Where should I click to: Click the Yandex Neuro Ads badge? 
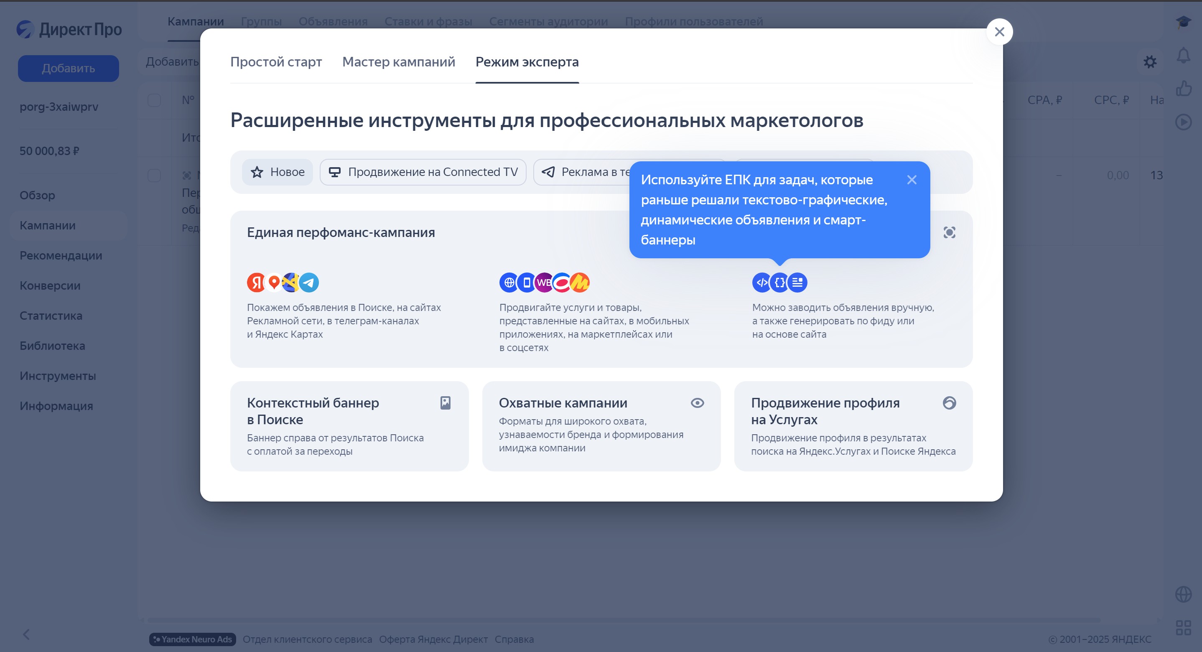click(192, 639)
